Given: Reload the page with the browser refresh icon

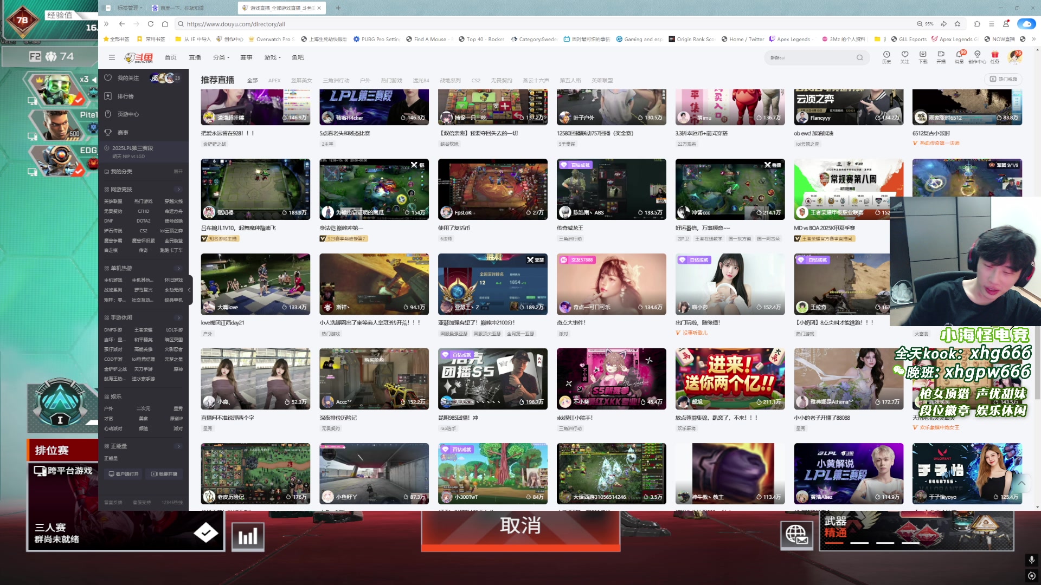Looking at the screenshot, I should 150,24.
